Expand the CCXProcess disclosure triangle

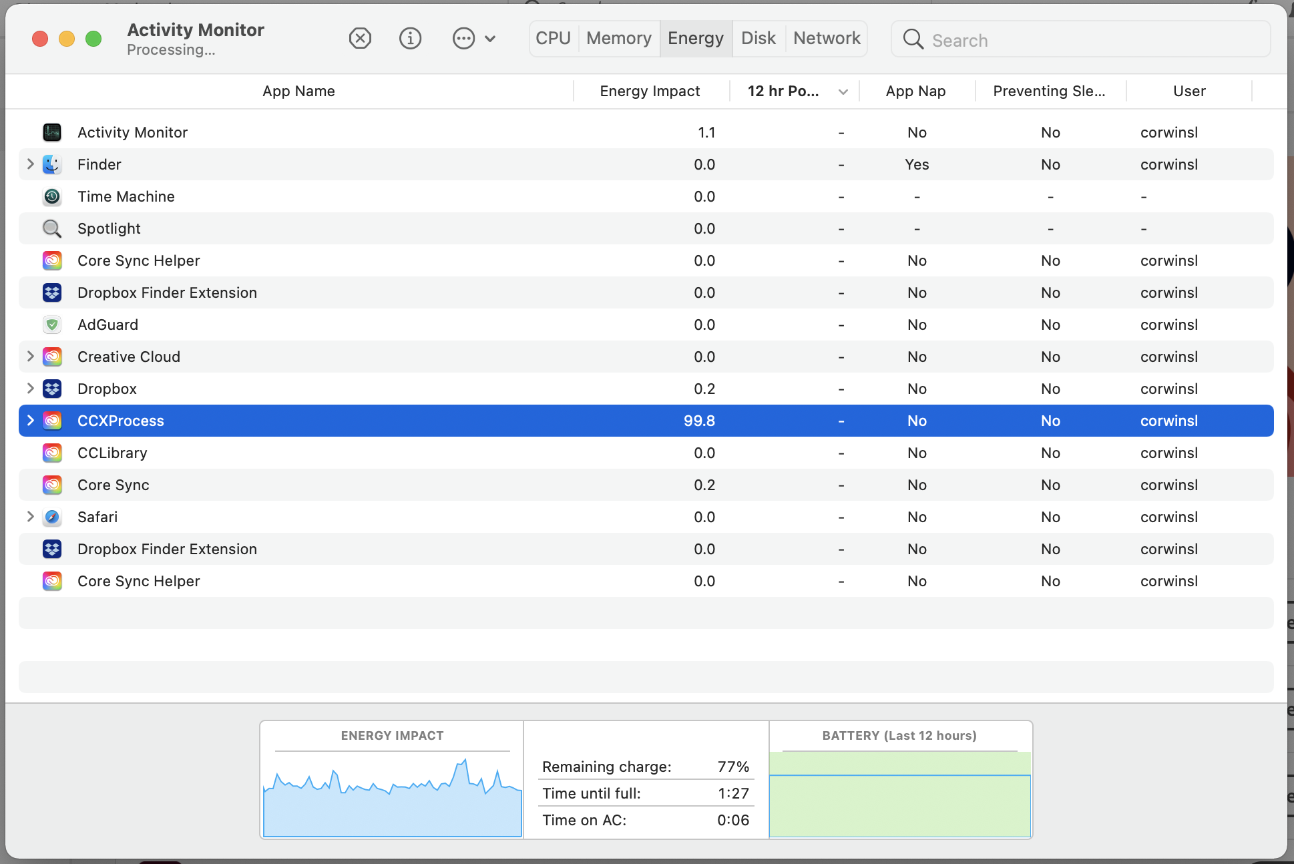point(30,421)
